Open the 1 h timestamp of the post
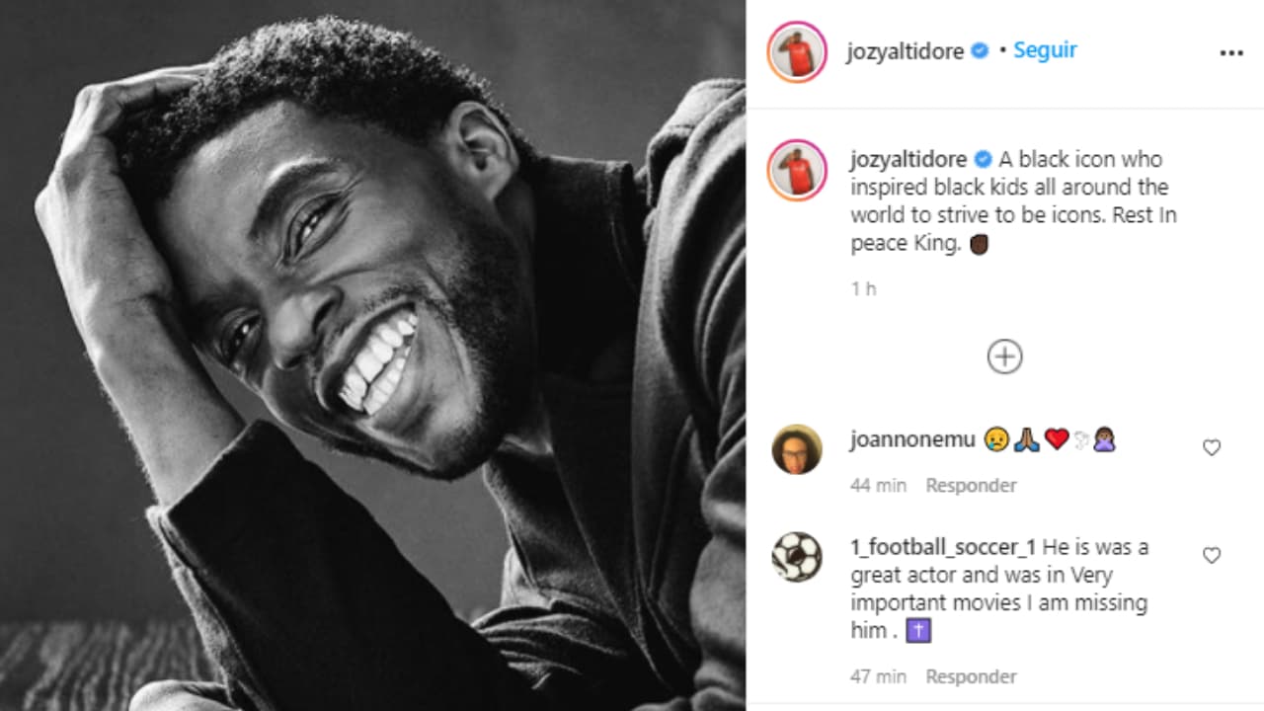This screenshot has height=711, width=1264. (x=861, y=289)
